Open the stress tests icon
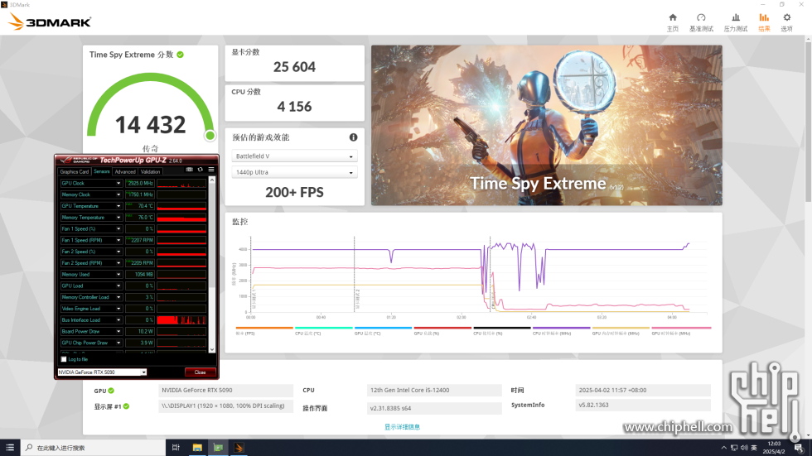This screenshot has height=456, width=812. tap(736, 17)
